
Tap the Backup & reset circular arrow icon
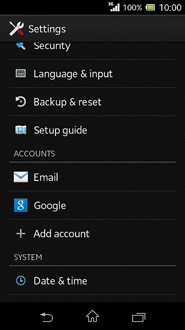21,102
